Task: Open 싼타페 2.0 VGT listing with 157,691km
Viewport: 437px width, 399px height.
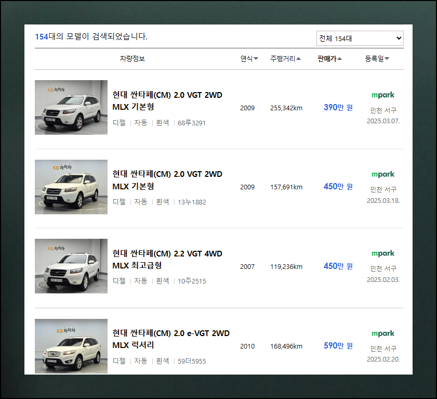Action: point(167,180)
